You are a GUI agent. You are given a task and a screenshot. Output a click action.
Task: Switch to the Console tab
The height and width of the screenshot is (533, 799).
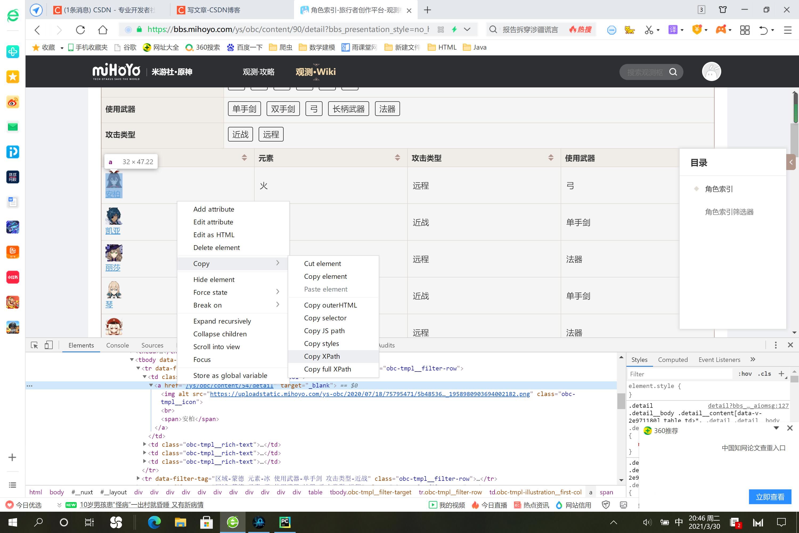click(117, 345)
